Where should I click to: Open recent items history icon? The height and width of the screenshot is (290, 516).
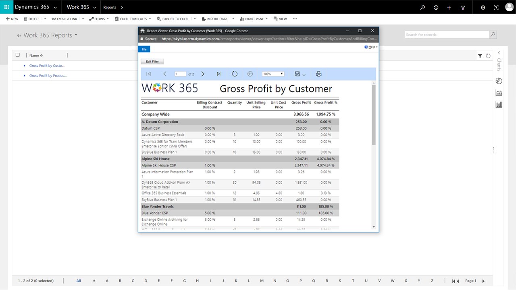point(436,7)
